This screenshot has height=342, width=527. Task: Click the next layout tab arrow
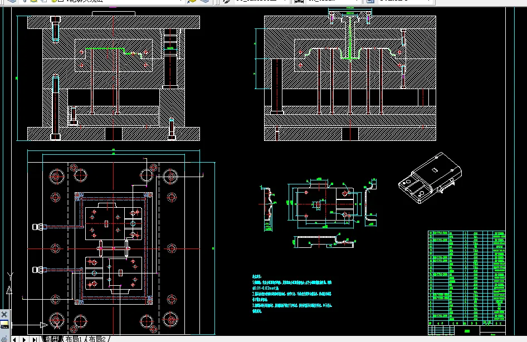click(24, 339)
